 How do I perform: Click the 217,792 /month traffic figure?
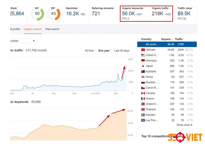coord(36,50)
